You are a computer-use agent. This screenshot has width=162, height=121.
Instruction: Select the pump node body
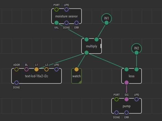pyautogui.click(x=126, y=106)
